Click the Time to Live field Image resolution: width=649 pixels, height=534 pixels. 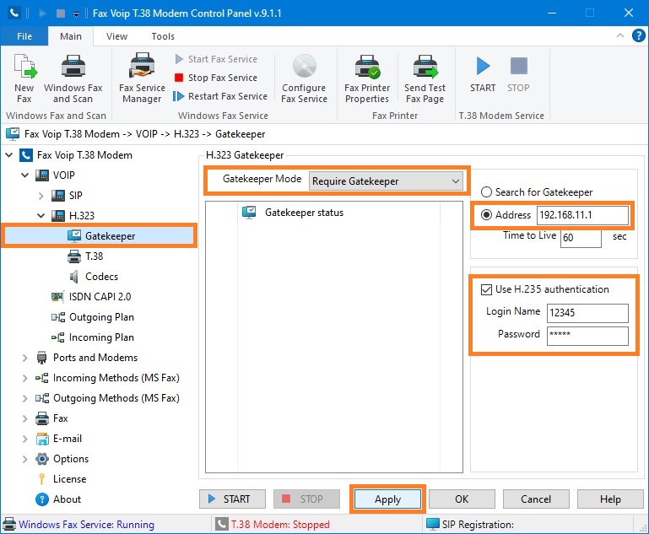(581, 238)
